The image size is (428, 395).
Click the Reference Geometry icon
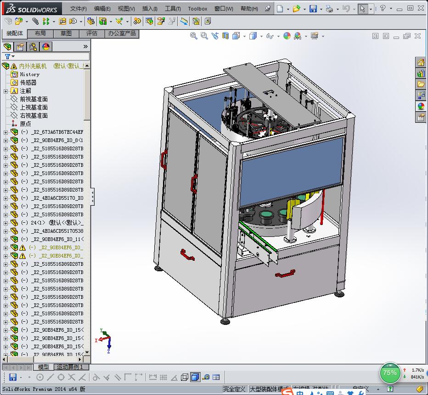[119, 21]
